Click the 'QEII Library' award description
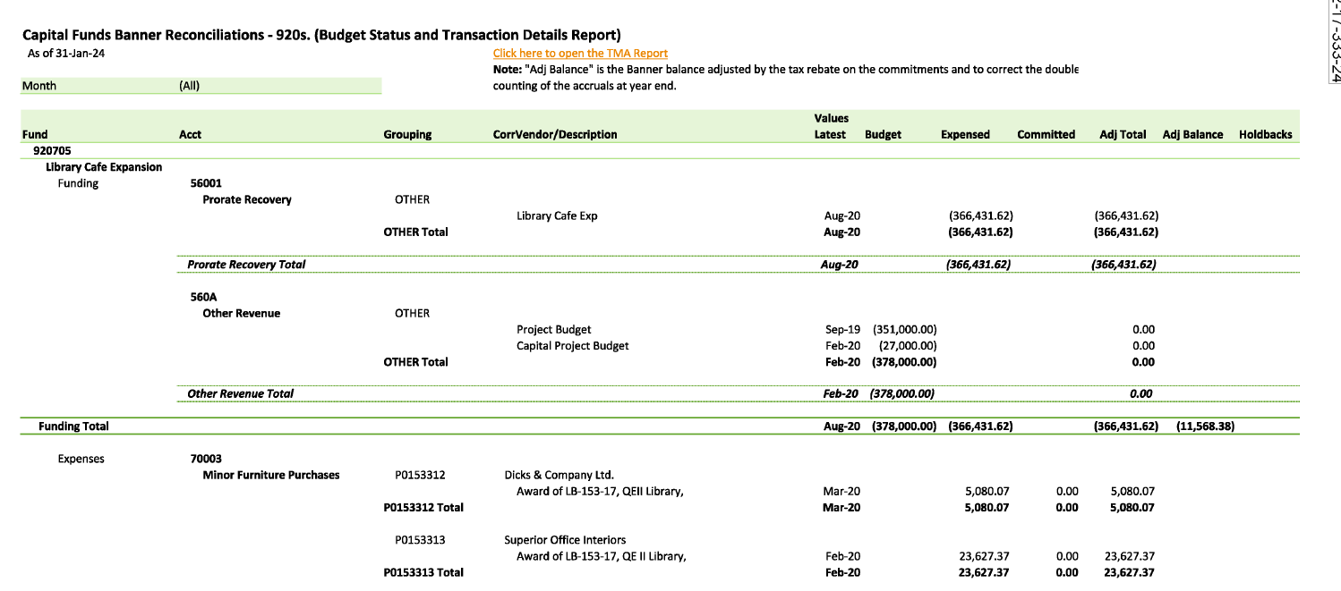Screen dimensions: 1341x591 [x=601, y=491]
